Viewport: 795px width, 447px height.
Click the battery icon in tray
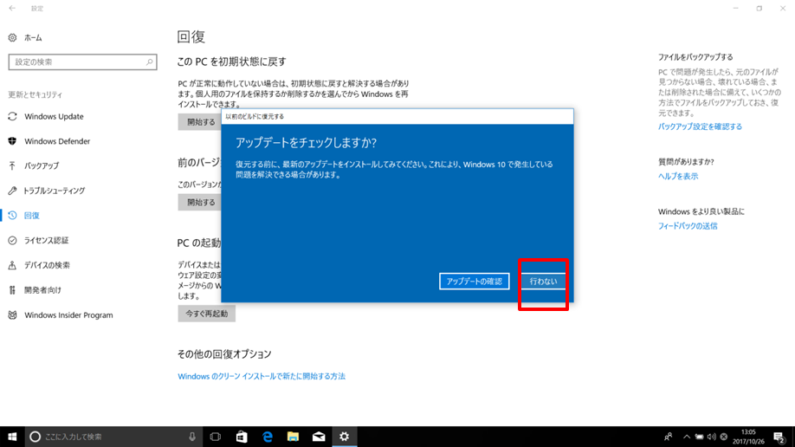pos(699,437)
